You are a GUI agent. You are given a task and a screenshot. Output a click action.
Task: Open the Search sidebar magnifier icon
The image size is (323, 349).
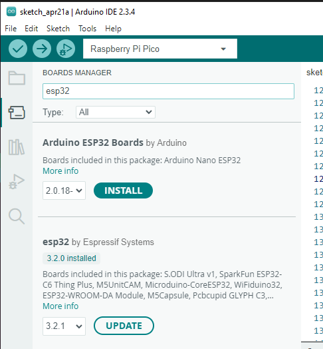17,216
